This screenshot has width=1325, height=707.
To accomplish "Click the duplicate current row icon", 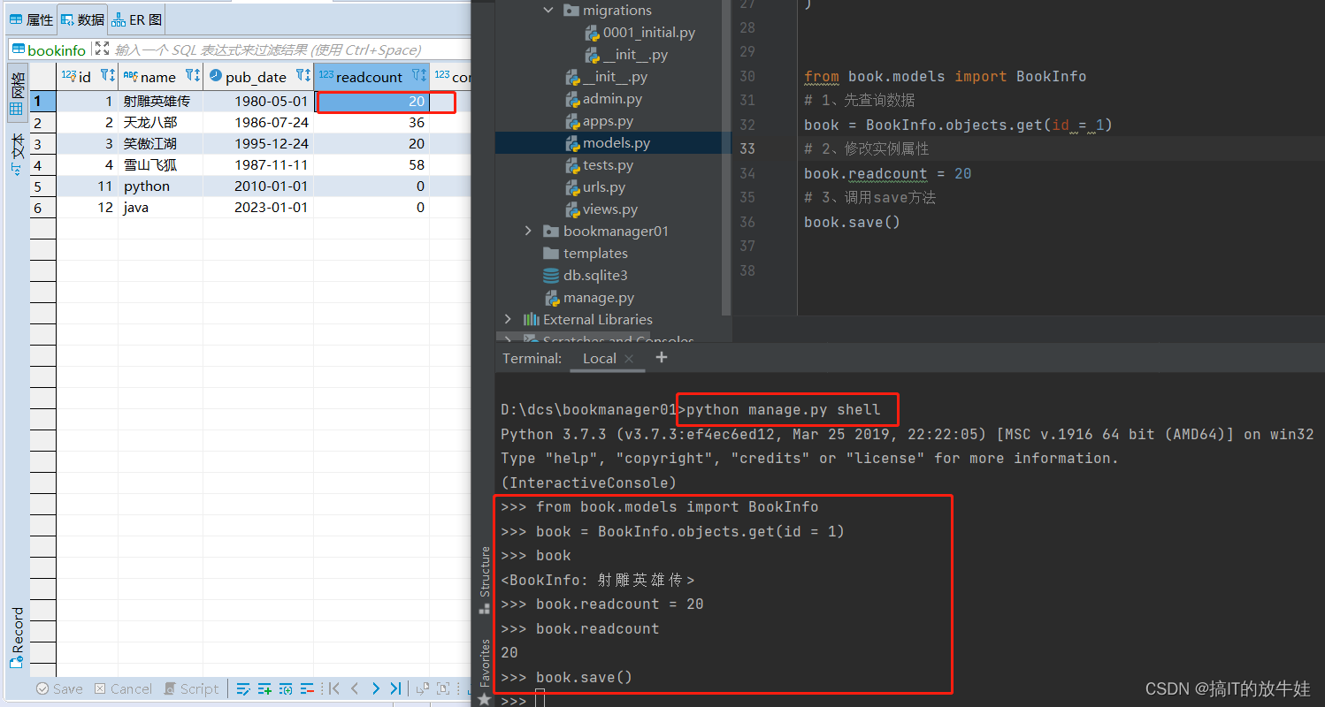I will coord(286,688).
